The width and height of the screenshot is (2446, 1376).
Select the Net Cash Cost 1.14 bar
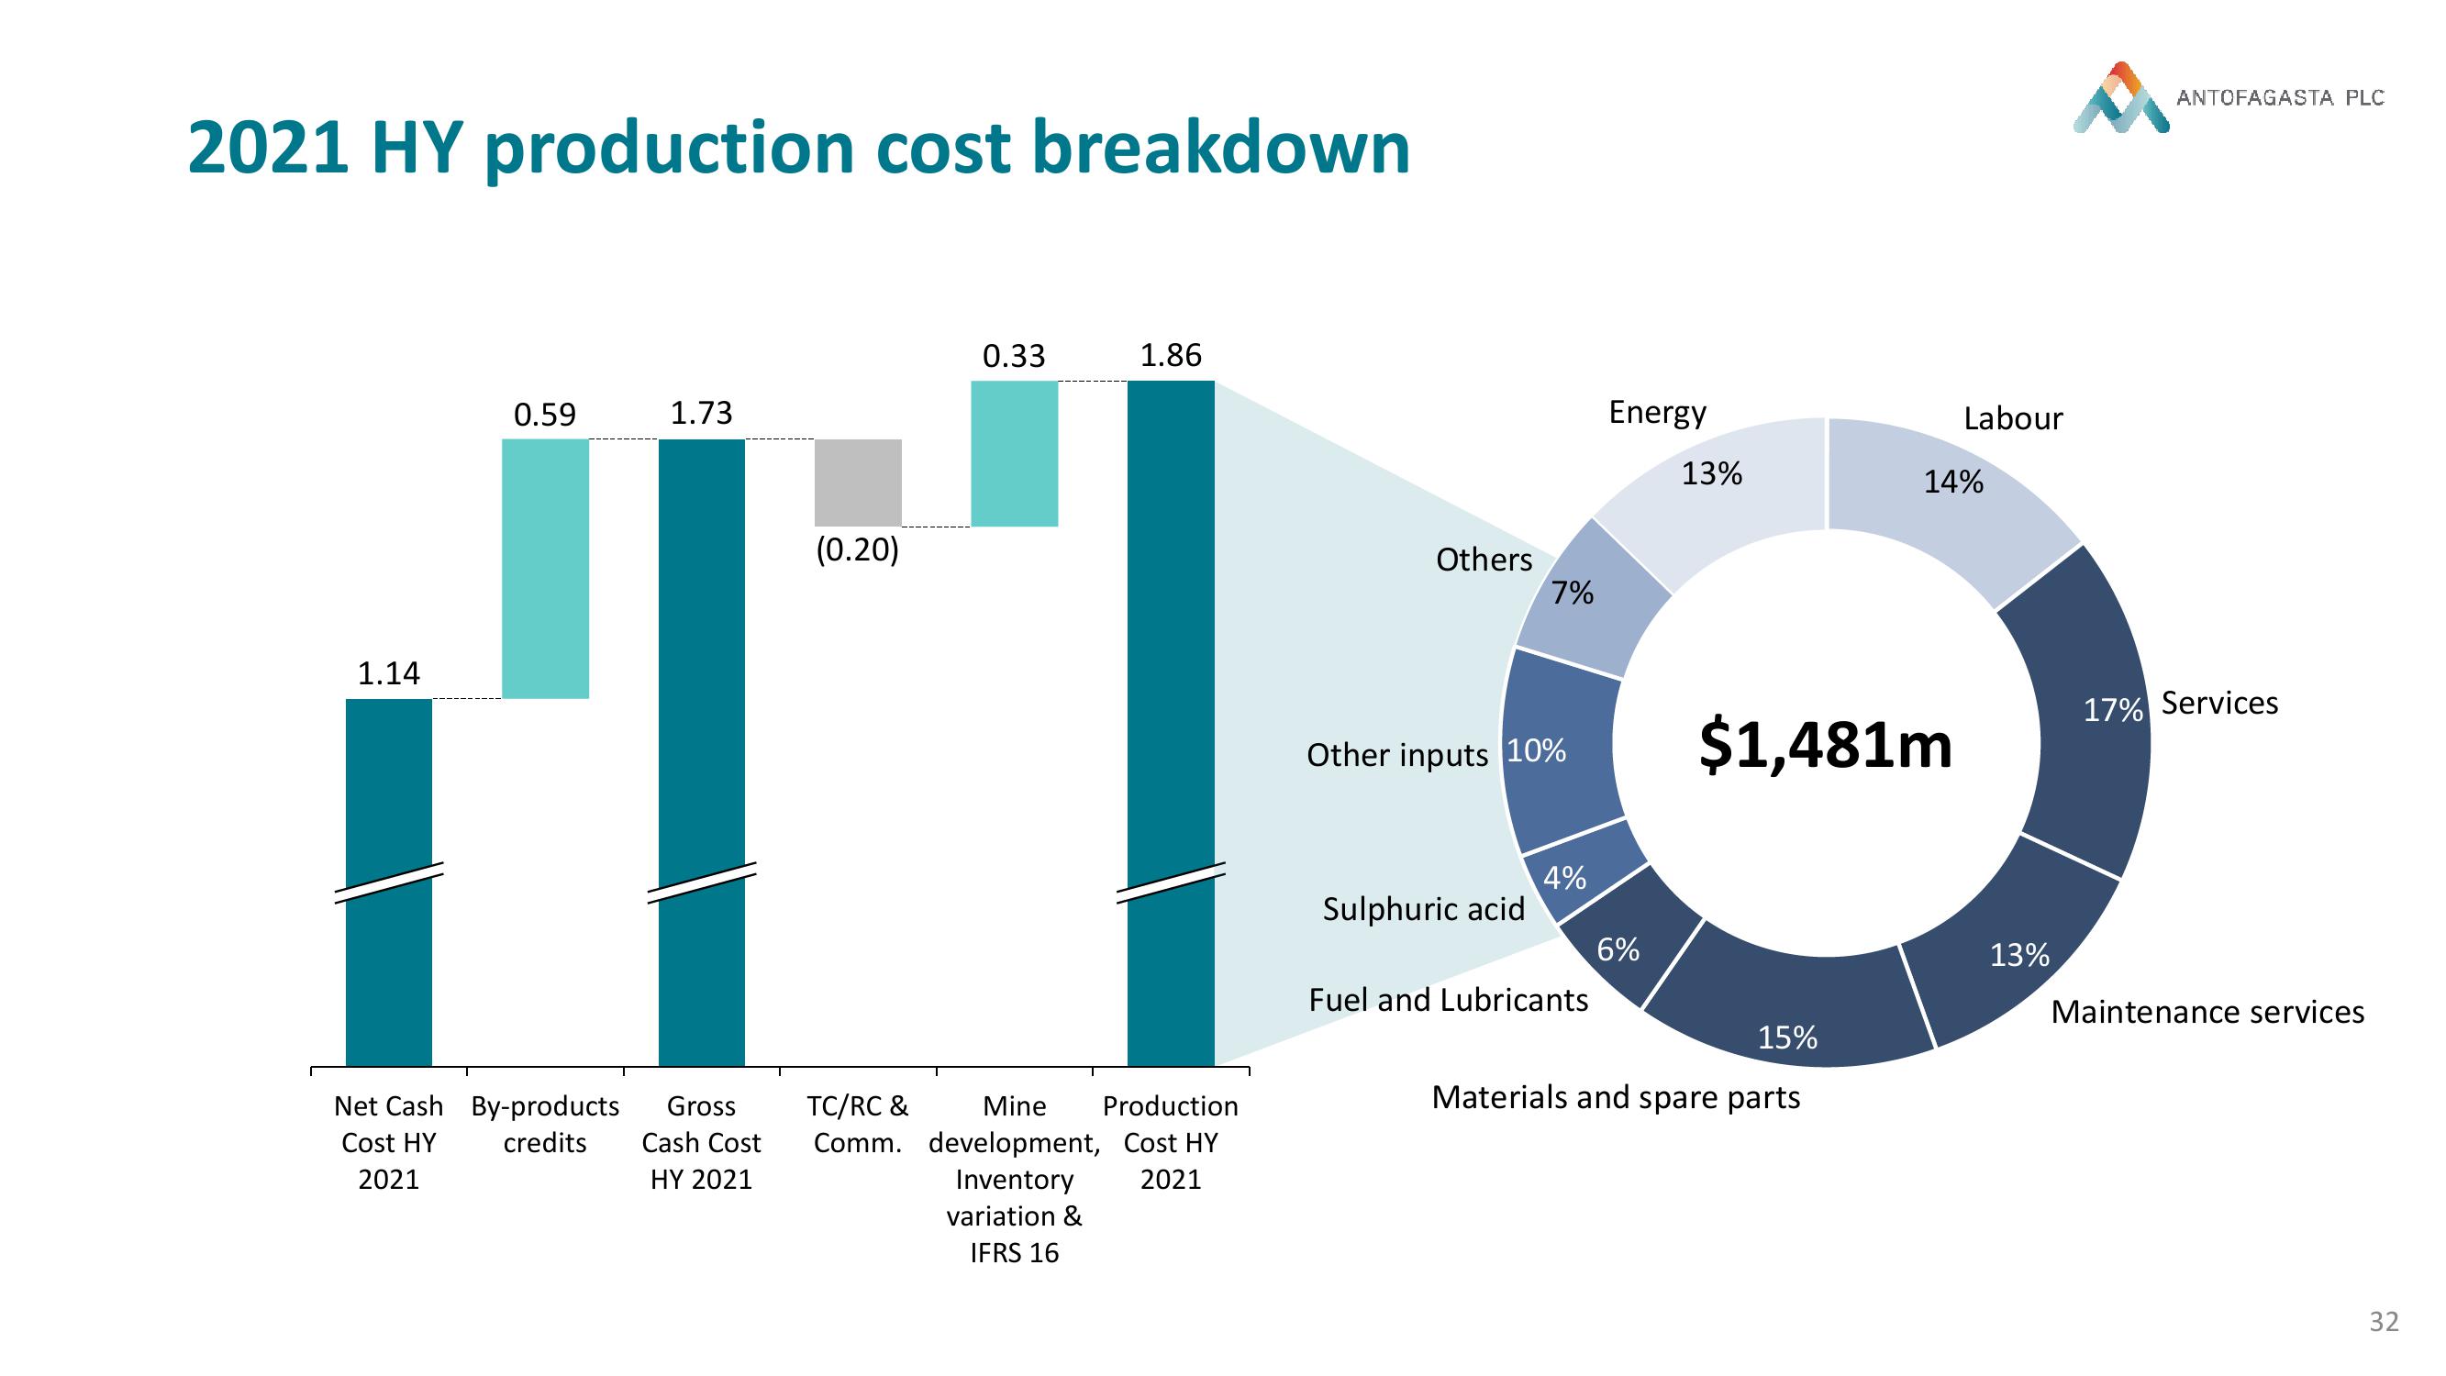tap(388, 882)
